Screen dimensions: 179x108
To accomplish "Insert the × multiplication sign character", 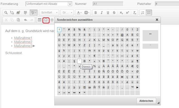I will [132, 71].
